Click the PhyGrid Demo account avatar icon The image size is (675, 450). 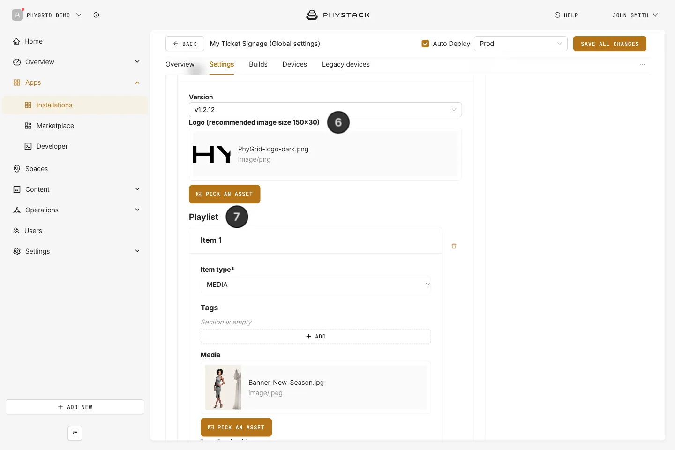point(17,15)
